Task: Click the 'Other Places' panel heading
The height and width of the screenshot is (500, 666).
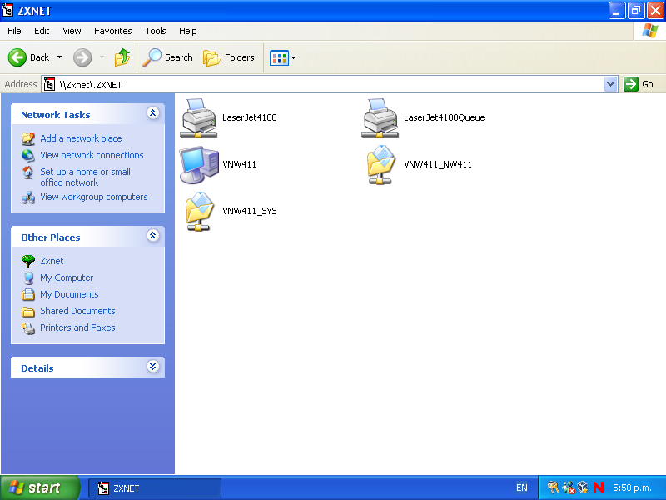Action: (x=51, y=237)
